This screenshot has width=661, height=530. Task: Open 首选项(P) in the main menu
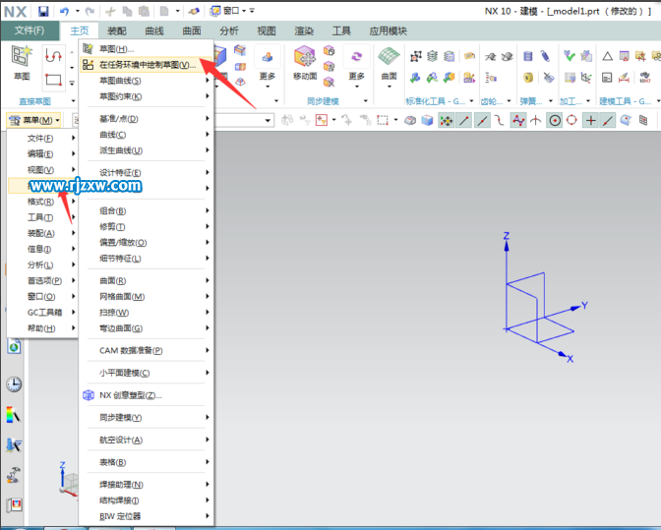42,280
